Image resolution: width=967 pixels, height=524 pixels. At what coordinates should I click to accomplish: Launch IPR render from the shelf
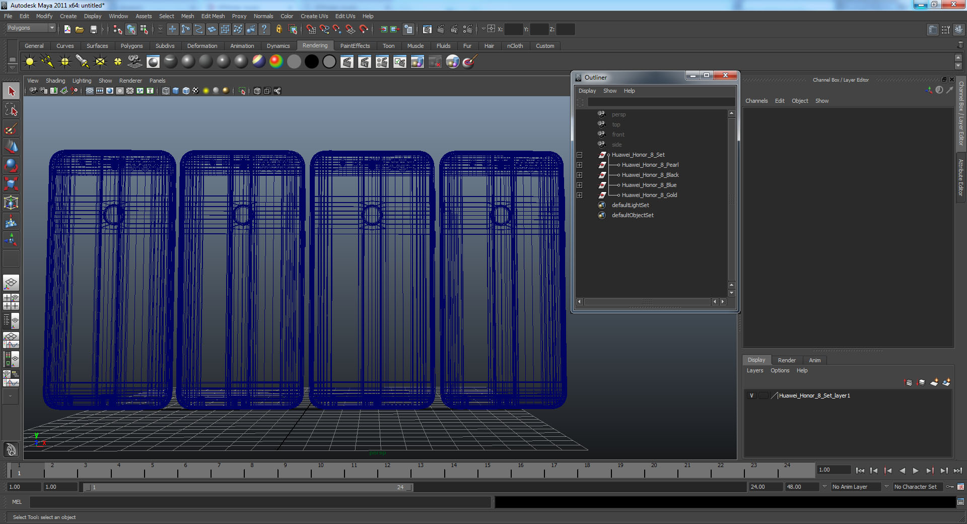tap(365, 61)
